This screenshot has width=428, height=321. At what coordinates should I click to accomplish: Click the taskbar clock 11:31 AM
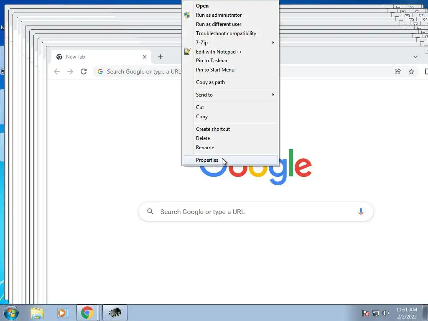407,313
